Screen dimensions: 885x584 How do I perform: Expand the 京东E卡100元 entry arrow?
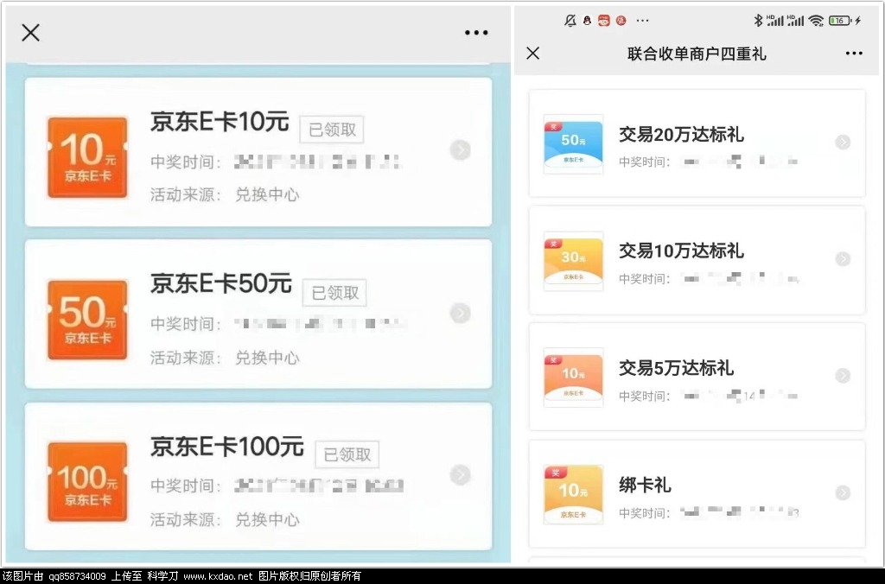(461, 475)
